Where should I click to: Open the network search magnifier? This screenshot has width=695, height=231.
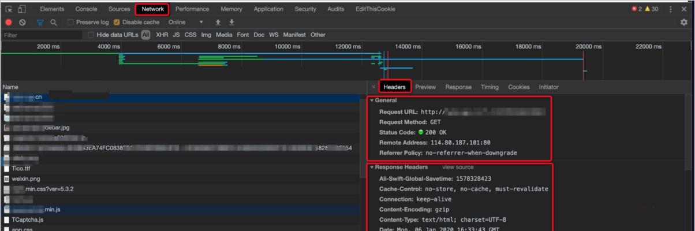54,23
